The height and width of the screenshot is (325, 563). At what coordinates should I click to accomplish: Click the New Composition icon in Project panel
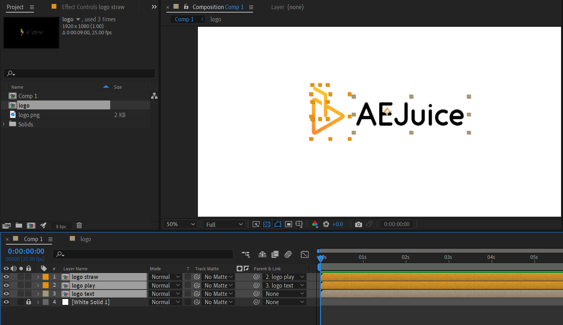(31, 225)
